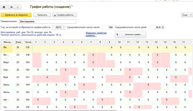This screenshot has height=111, width=193.
Task: Open the Еще dropdown menu
Action: [187, 15]
